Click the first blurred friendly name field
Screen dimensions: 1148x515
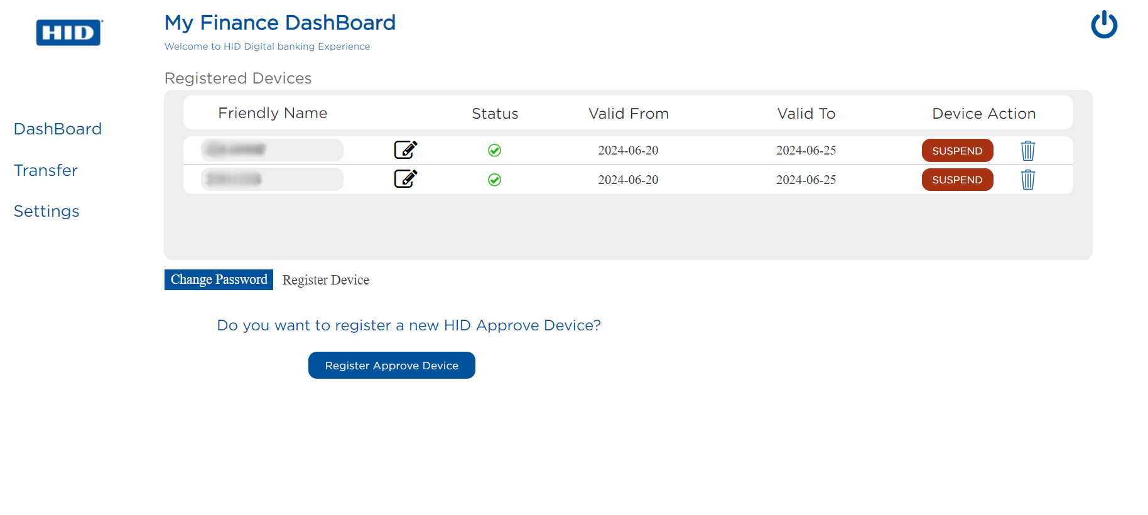click(272, 150)
